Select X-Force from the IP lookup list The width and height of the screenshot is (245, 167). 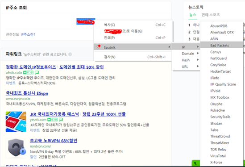click(221, 162)
